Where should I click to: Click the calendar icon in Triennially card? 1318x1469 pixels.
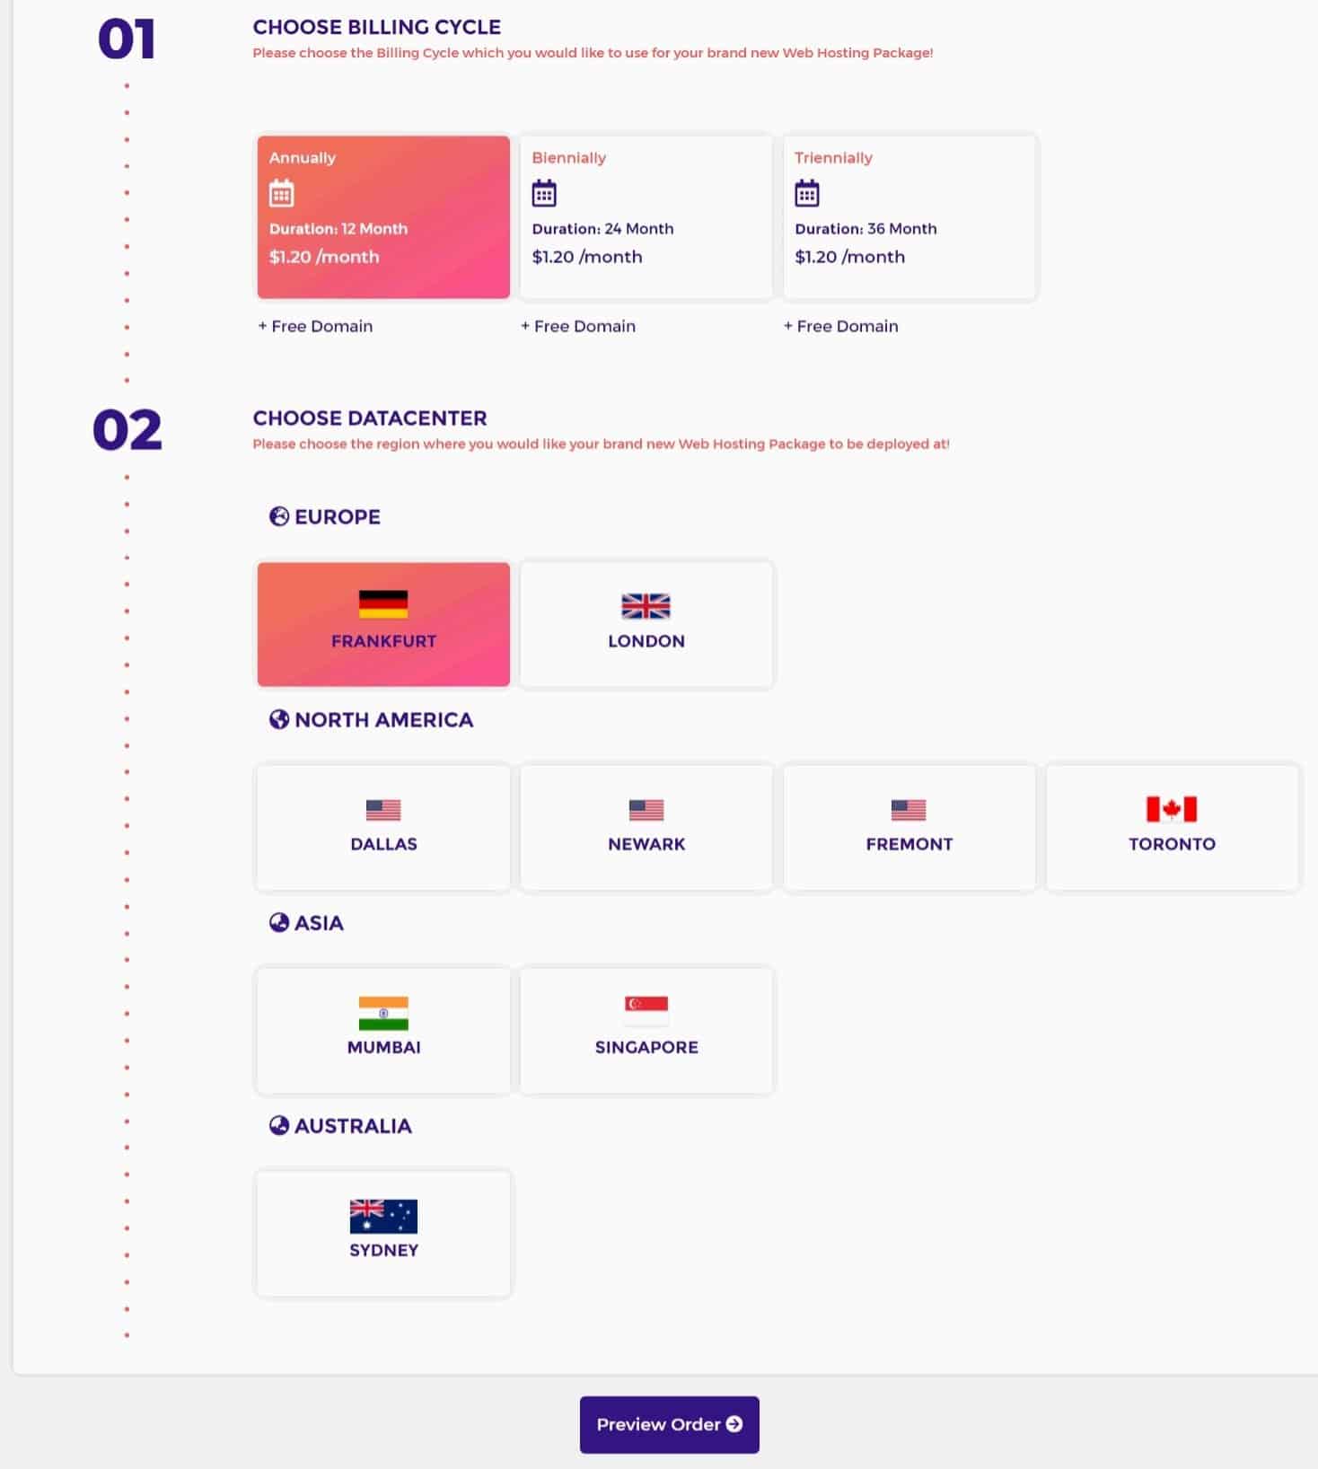(x=807, y=193)
